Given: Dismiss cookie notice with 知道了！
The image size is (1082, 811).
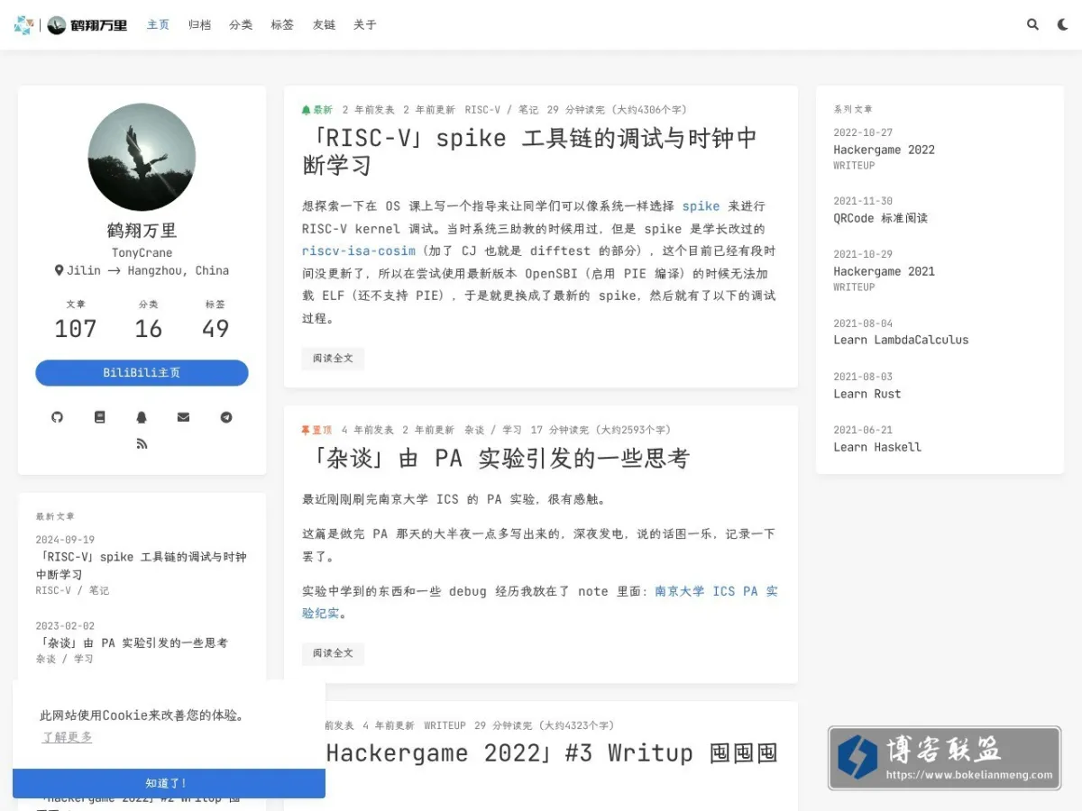Looking at the screenshot, I should tap(169, 783).
